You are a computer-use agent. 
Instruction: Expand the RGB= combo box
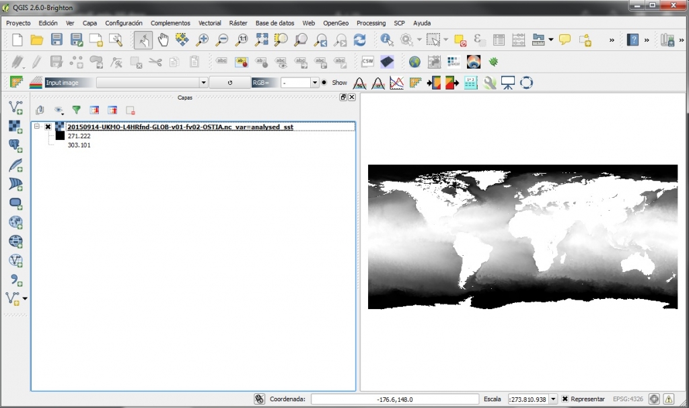[x=314, y=83]
